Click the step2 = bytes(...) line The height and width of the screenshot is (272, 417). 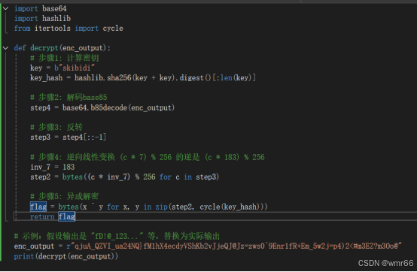click(125, 177)
